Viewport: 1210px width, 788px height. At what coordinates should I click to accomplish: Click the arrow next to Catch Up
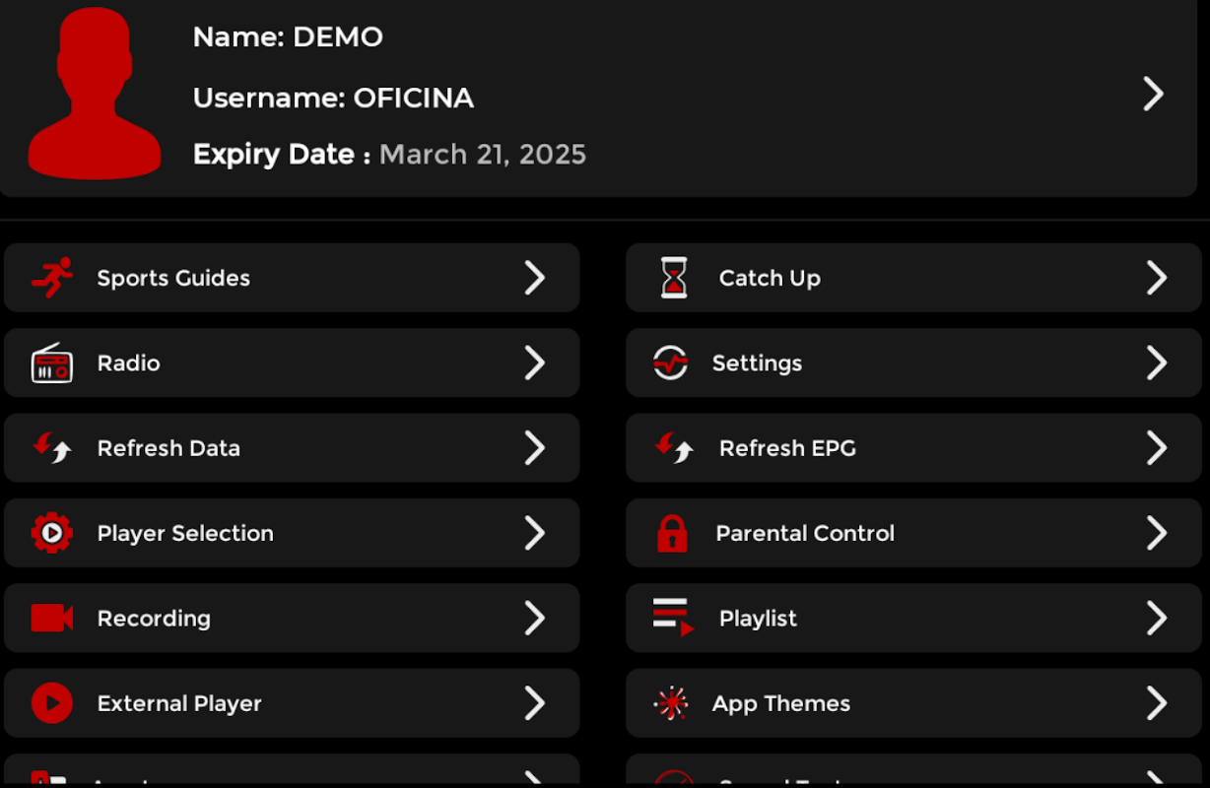pyautogui.click(x=1156, y=278)
